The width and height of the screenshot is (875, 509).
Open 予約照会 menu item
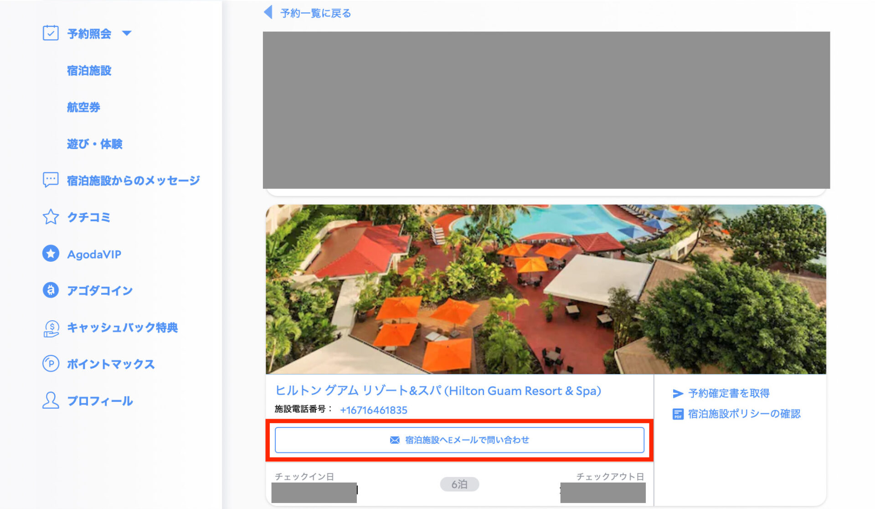coord(89,33)
